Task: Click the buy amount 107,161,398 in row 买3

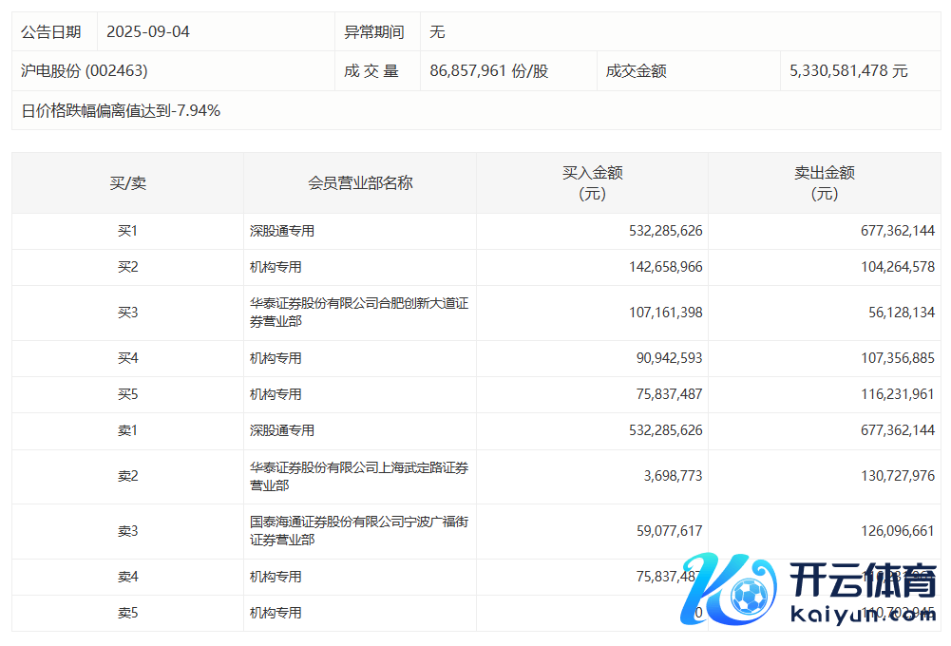Action: 665,313
